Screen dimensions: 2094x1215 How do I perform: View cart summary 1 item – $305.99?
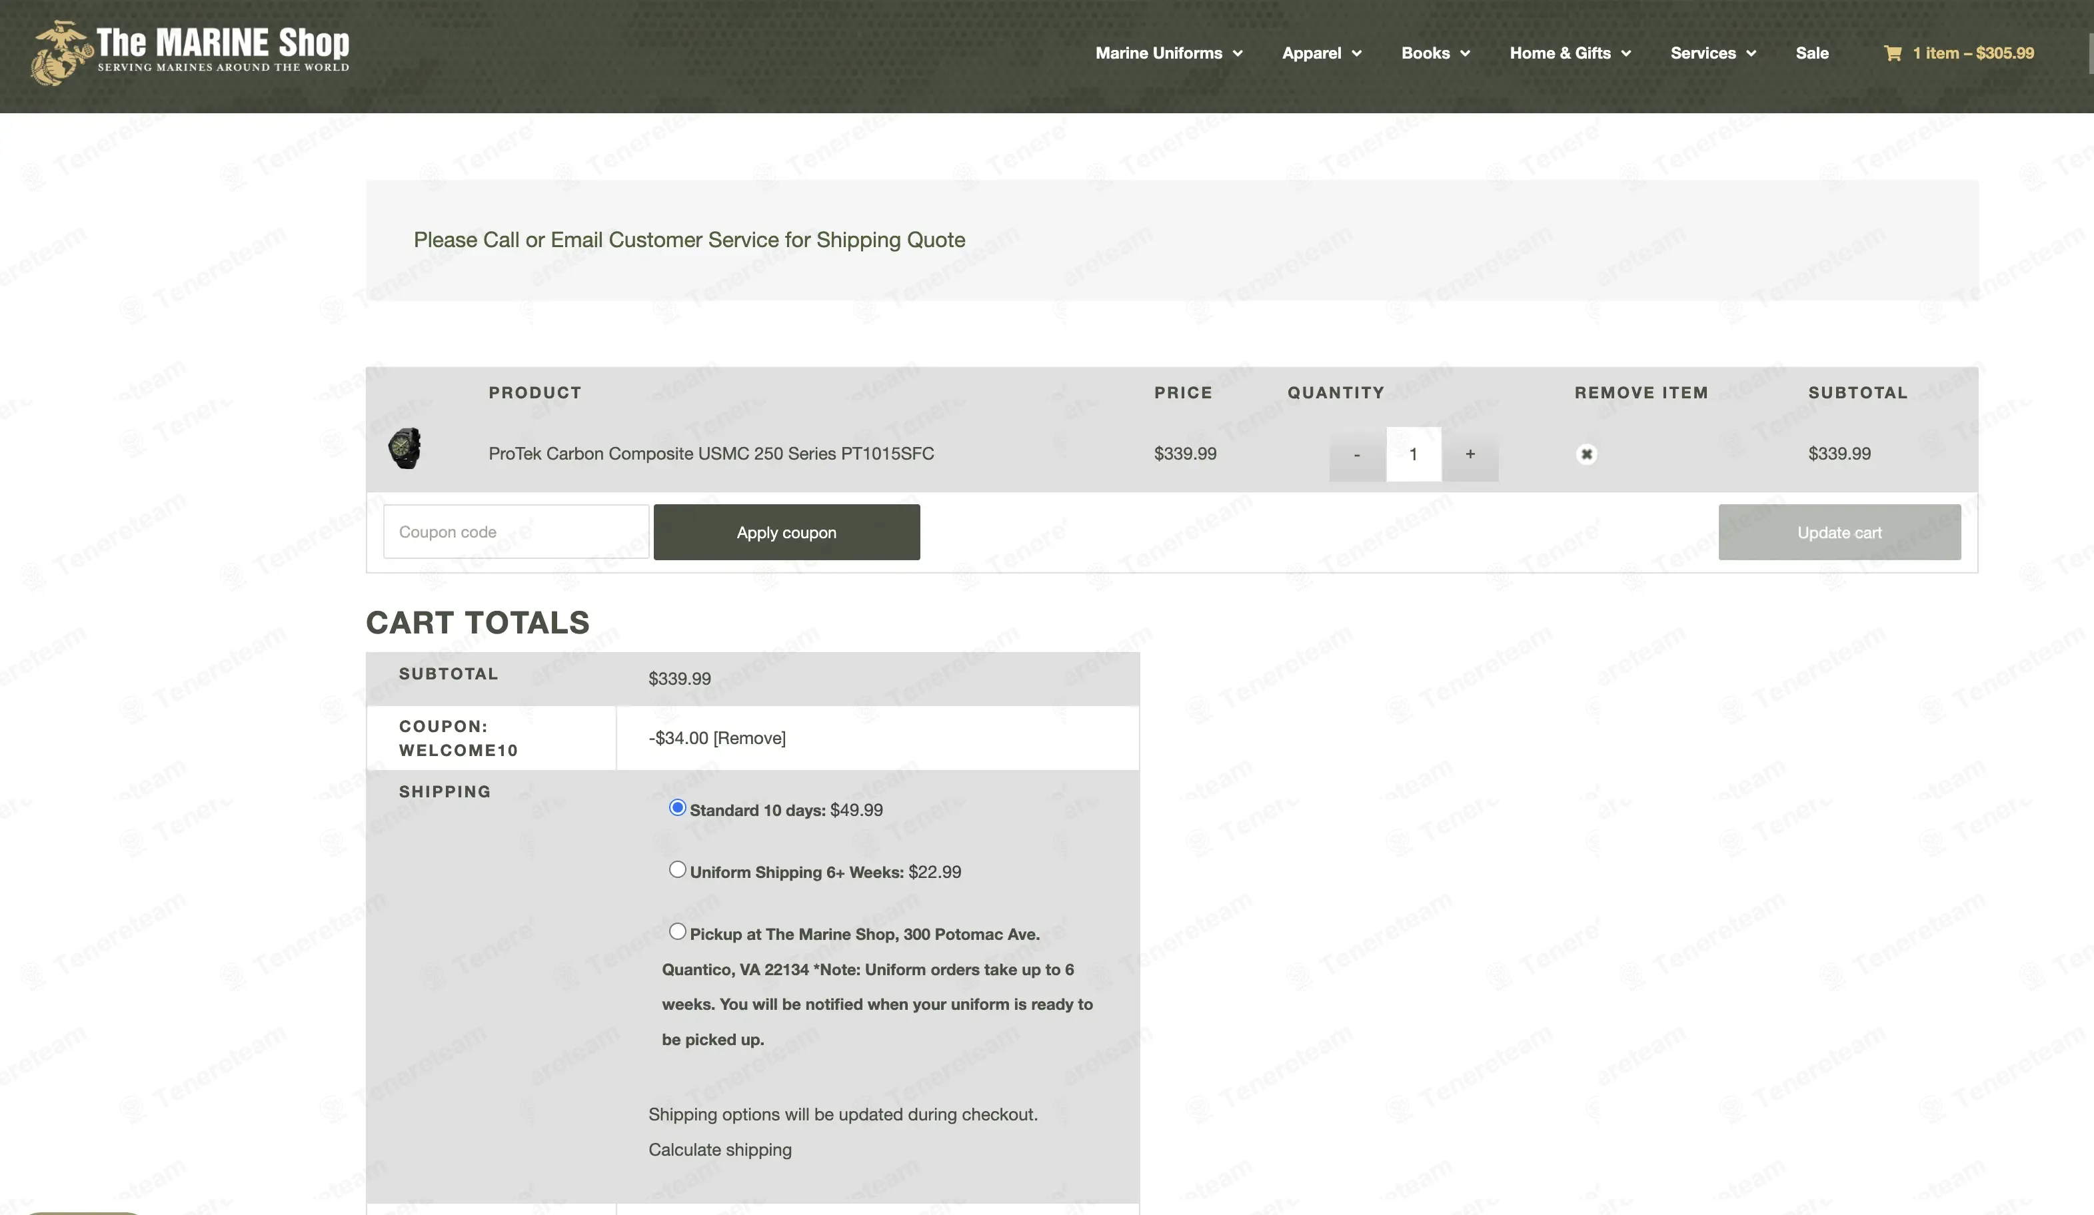click(1973, 53)
